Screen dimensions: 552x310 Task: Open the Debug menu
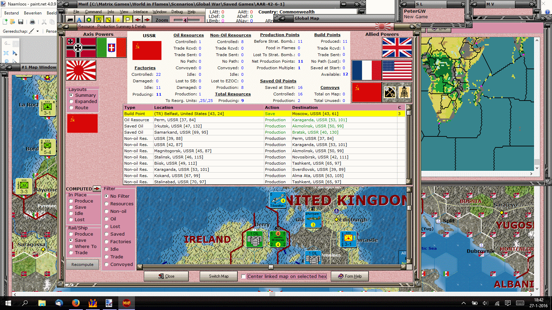tap(177, 12)
